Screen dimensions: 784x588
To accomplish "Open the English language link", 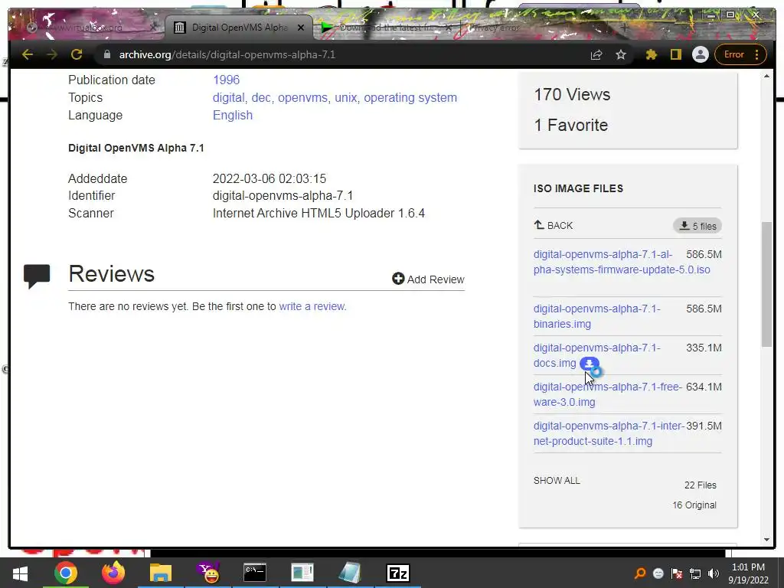I will point(233,115).
